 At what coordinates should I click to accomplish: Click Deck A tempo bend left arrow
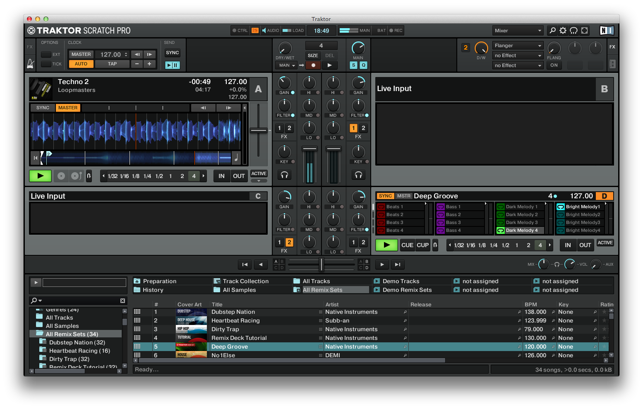click(x=203, y=108)
